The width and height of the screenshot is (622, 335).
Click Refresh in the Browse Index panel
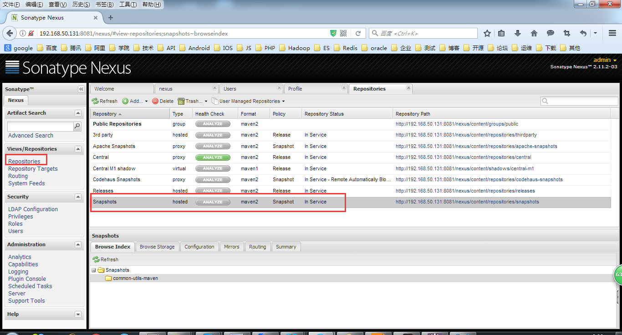(106, 259)
